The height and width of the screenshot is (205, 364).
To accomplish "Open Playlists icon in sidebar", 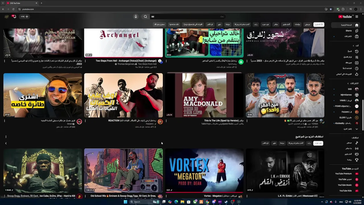I will pos(357,57).
